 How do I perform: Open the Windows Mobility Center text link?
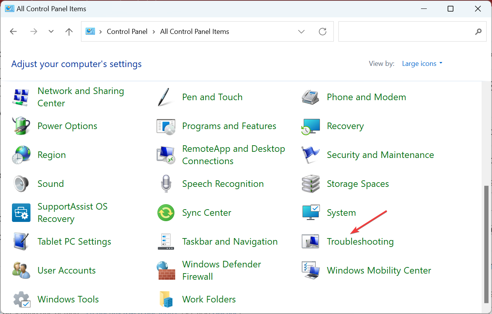379,270
